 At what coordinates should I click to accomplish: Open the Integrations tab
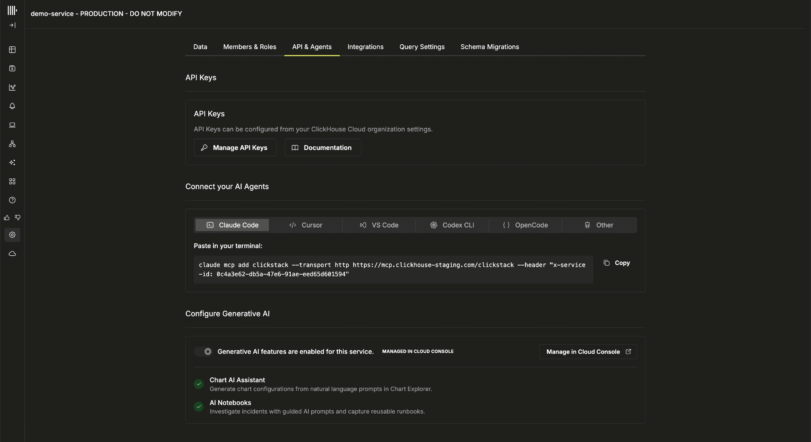tap(366, 47)
